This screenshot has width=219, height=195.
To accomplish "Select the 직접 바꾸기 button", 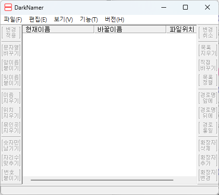I will pos(208,65).
